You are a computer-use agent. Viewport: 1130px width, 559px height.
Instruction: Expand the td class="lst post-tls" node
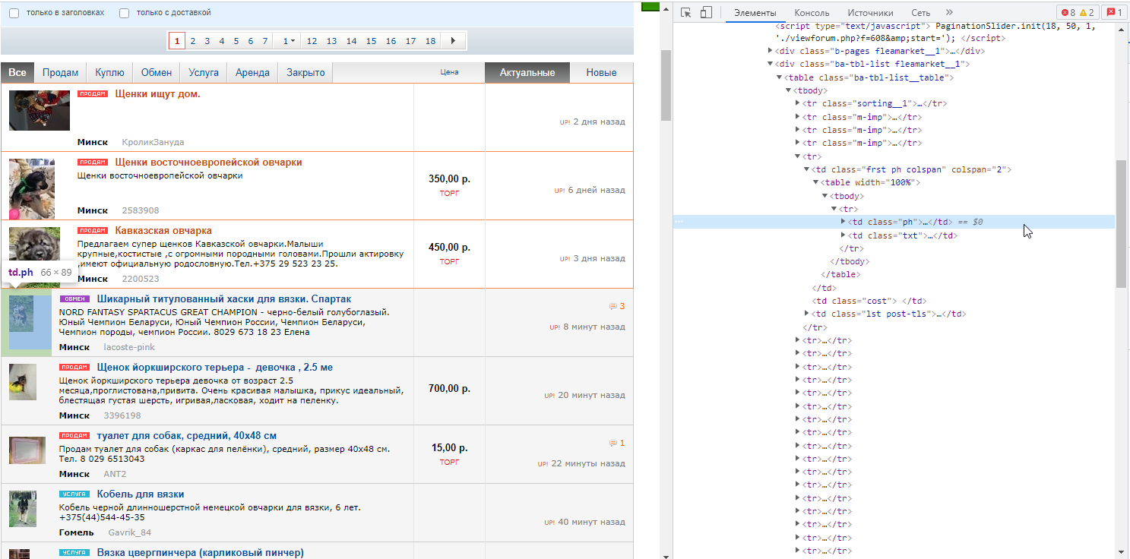coord(806,314)
